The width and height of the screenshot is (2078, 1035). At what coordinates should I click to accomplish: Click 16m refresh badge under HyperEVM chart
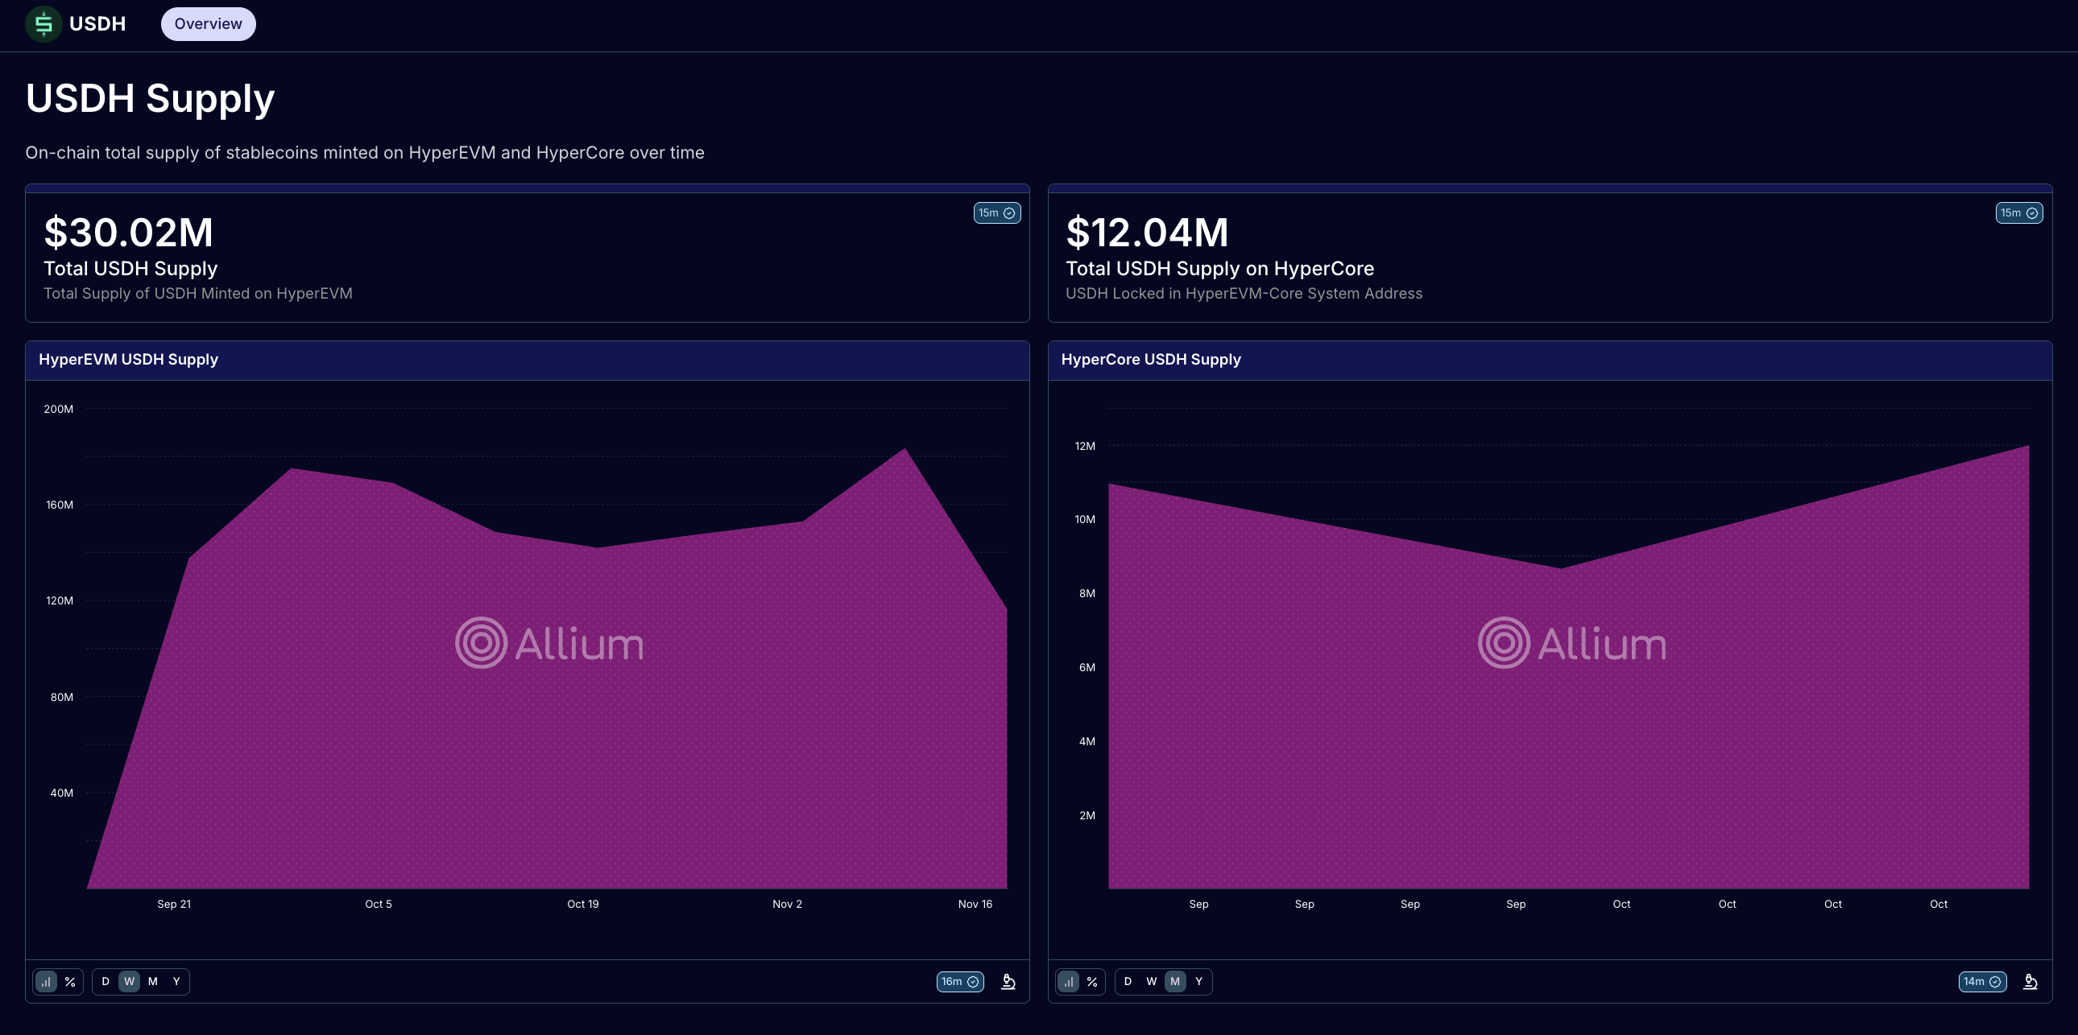click(x=959, y=981)
